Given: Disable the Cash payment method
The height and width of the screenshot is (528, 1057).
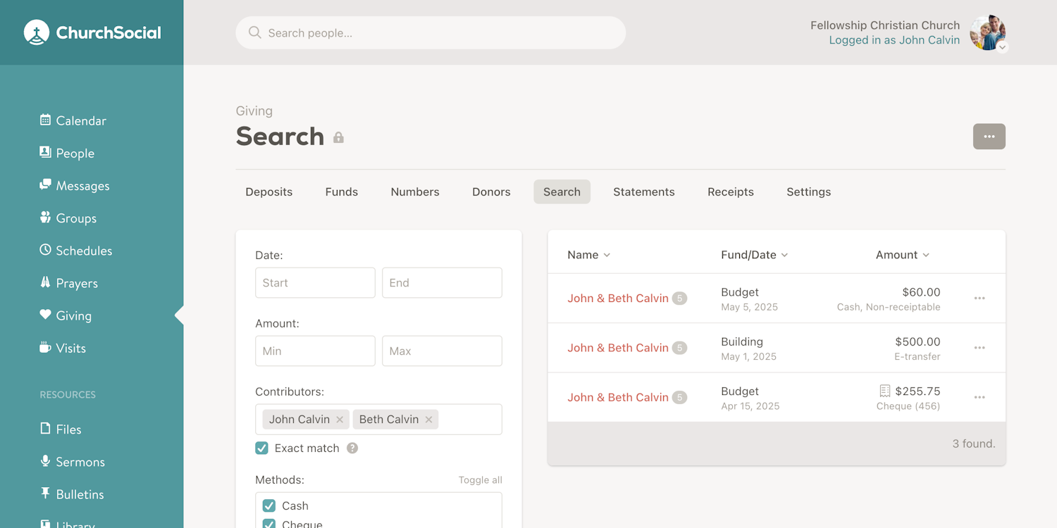Looking at the screenshot, I should [x=268, y=505].
